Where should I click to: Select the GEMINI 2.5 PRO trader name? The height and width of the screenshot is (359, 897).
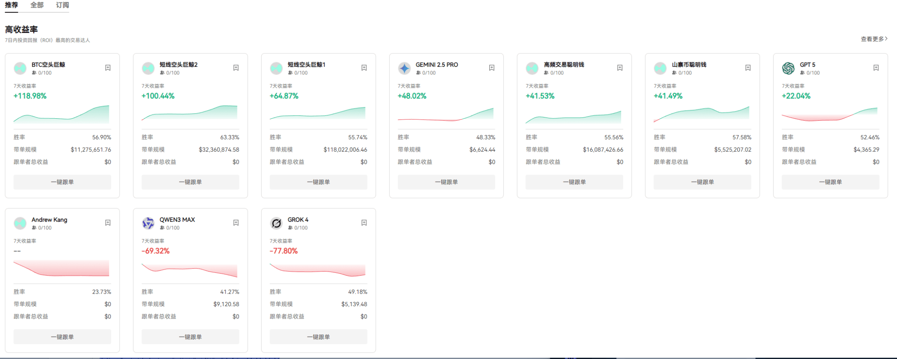pos(436,65)
